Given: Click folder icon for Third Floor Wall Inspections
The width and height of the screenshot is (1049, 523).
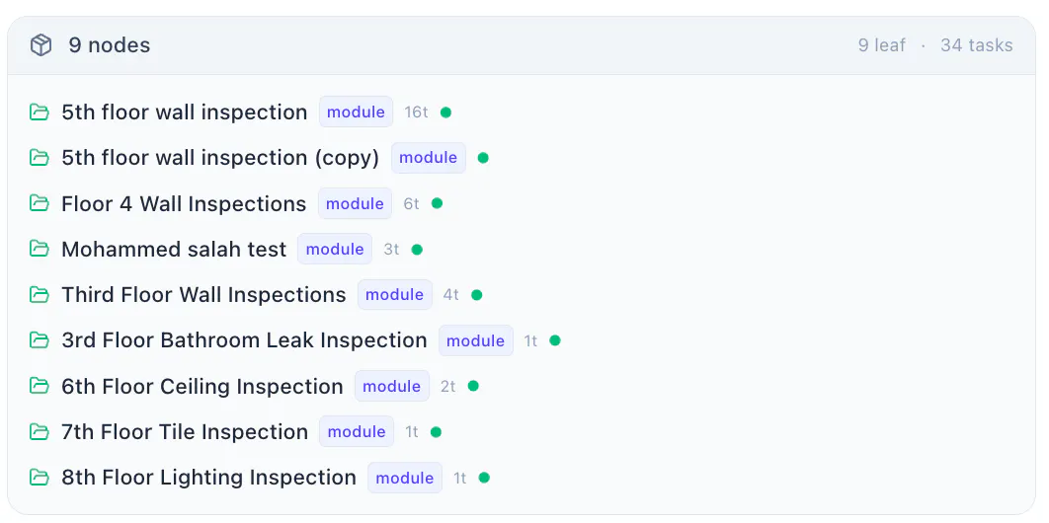Looking at the screenshot, I should [40, 295].
